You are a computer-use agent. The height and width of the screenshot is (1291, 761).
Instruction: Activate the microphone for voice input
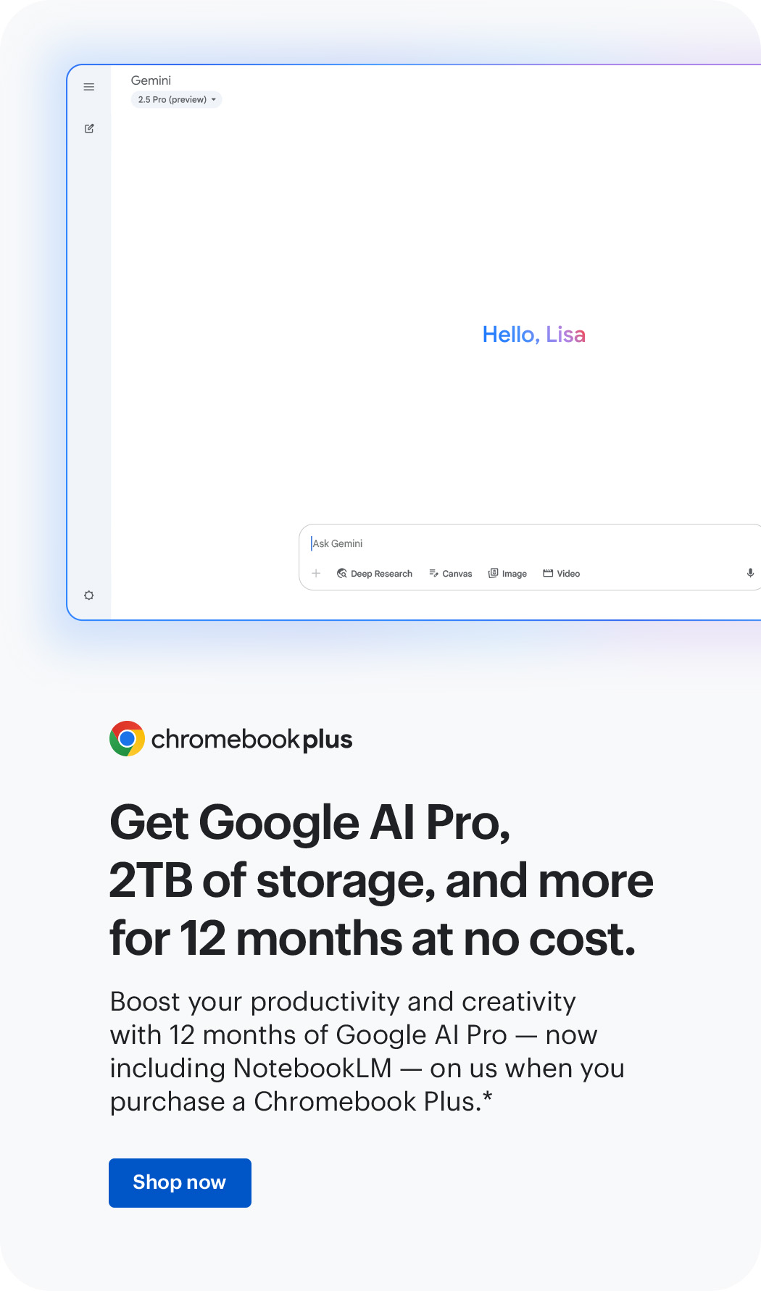tap(750, 573)
